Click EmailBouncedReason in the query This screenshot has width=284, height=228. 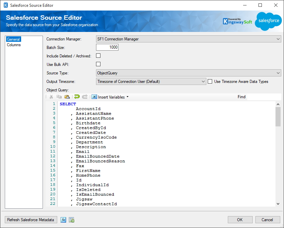pos(100,161)
